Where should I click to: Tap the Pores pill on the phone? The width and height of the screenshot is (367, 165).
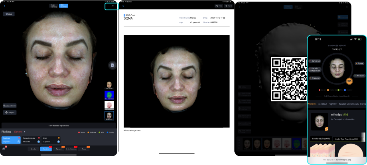[359, 64]
